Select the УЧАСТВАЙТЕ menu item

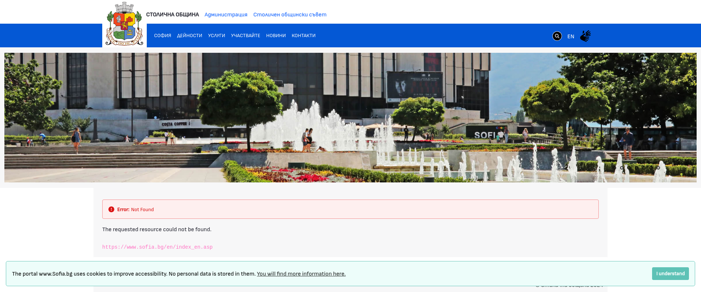pyautogui.click(x=245, y=36)
